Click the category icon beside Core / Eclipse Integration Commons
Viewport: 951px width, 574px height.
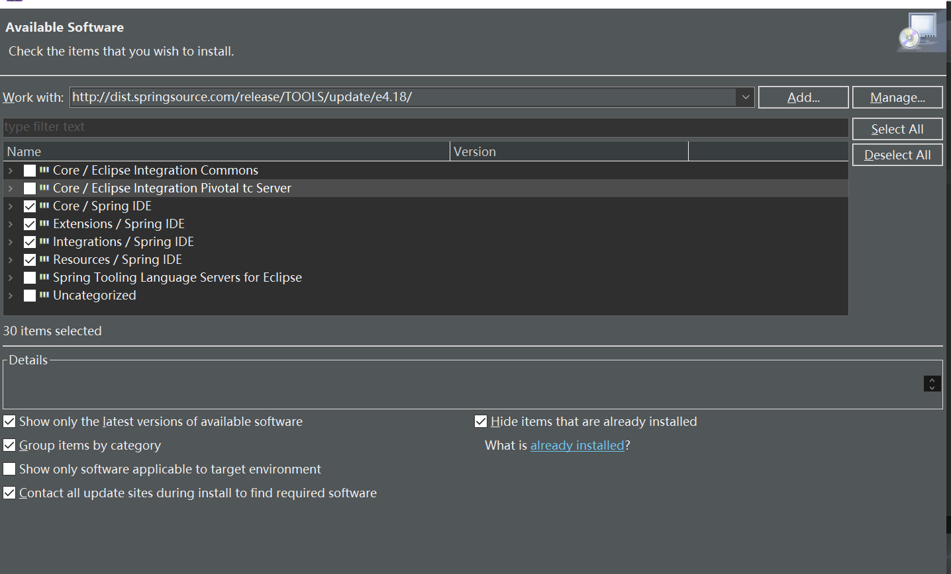coord(44,170)
